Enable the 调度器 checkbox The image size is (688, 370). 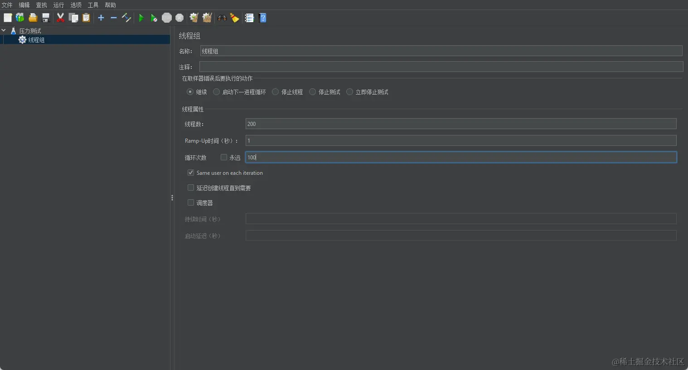(x=191, y=202)
